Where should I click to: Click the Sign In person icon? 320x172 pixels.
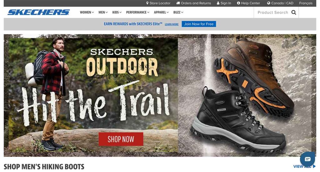click(x=218, y=3)
